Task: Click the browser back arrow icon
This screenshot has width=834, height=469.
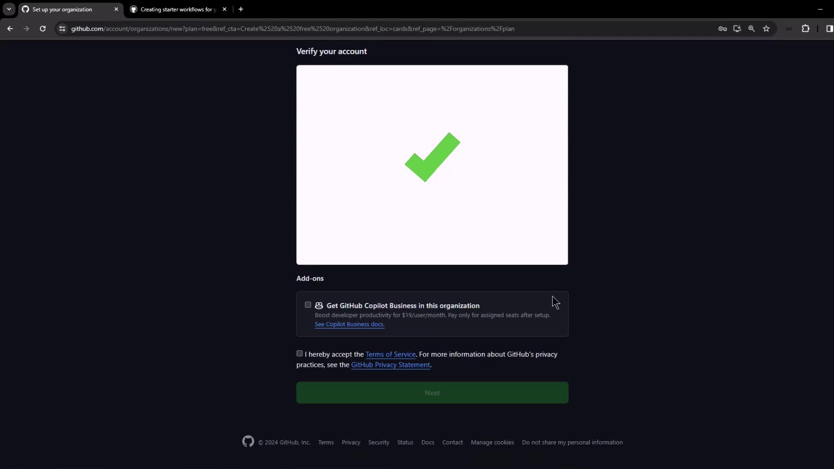Action: click(x=10, y=29)
